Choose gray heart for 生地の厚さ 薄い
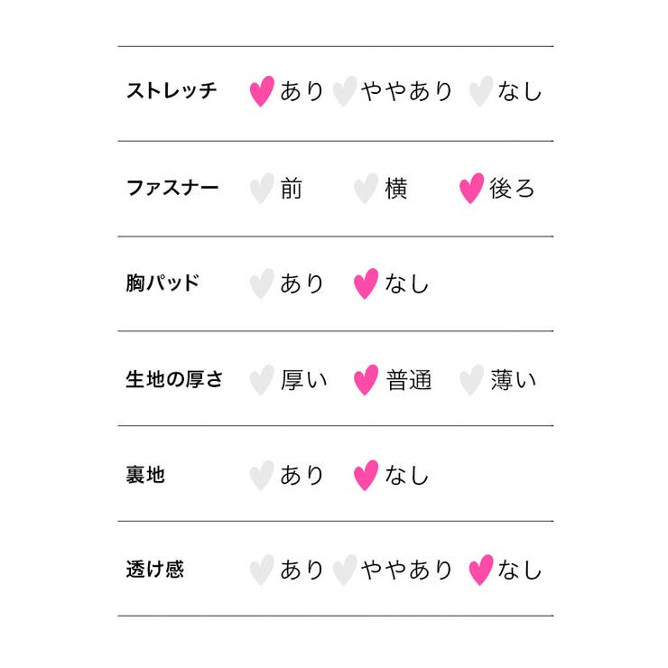This screenshot has width=668, height=668. coord(470,379)
